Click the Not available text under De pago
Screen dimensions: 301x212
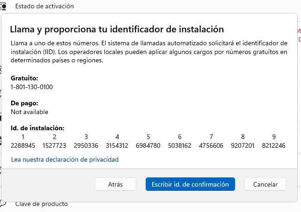coord(30,112)
